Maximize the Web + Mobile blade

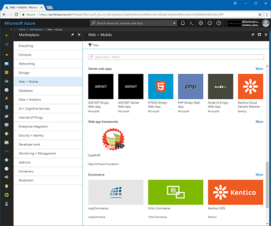[259, 35]
